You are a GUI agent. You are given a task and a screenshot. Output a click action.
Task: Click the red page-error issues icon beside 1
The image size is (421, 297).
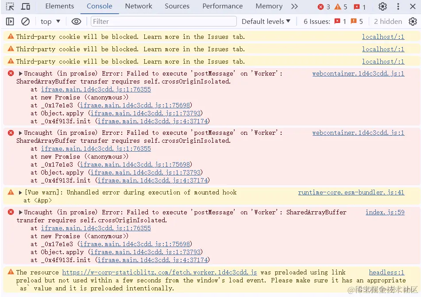(x=337, y=21)
